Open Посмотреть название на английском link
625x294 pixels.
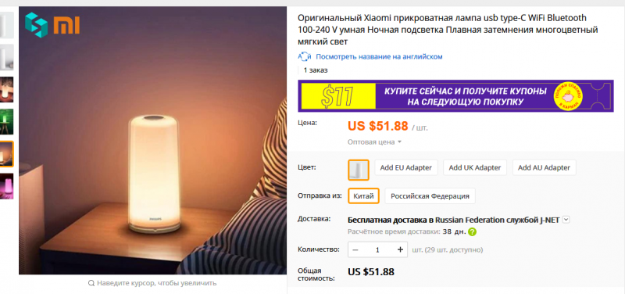(379, 56)
